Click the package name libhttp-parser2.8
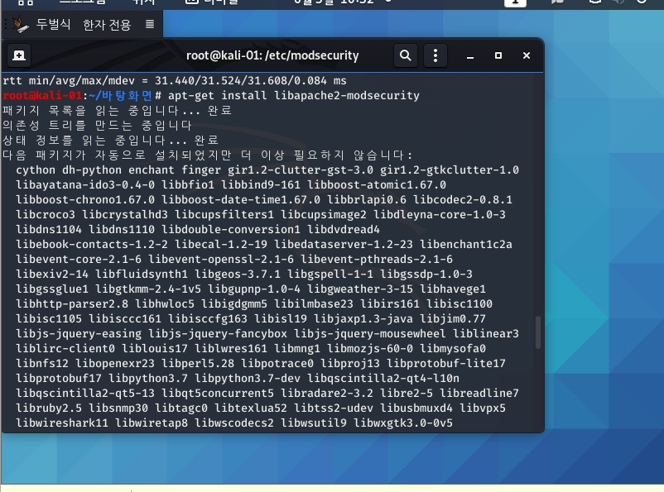 pyautogui.click(x=72, y=303)
